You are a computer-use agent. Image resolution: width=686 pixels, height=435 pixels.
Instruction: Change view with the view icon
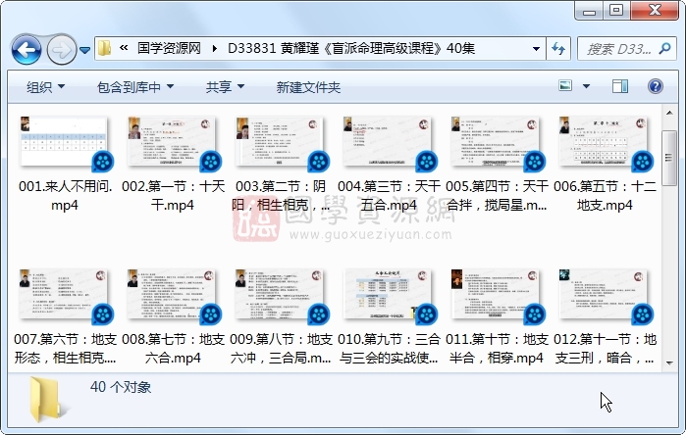point(565,85)
